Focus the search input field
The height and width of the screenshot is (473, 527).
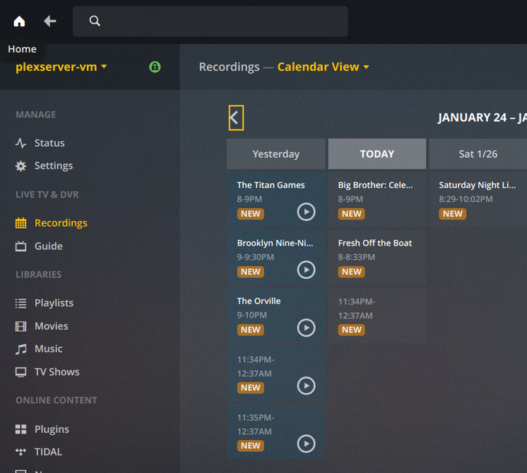pos(210,21)
